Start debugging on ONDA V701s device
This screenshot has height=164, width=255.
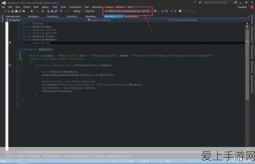pos(127,11)
